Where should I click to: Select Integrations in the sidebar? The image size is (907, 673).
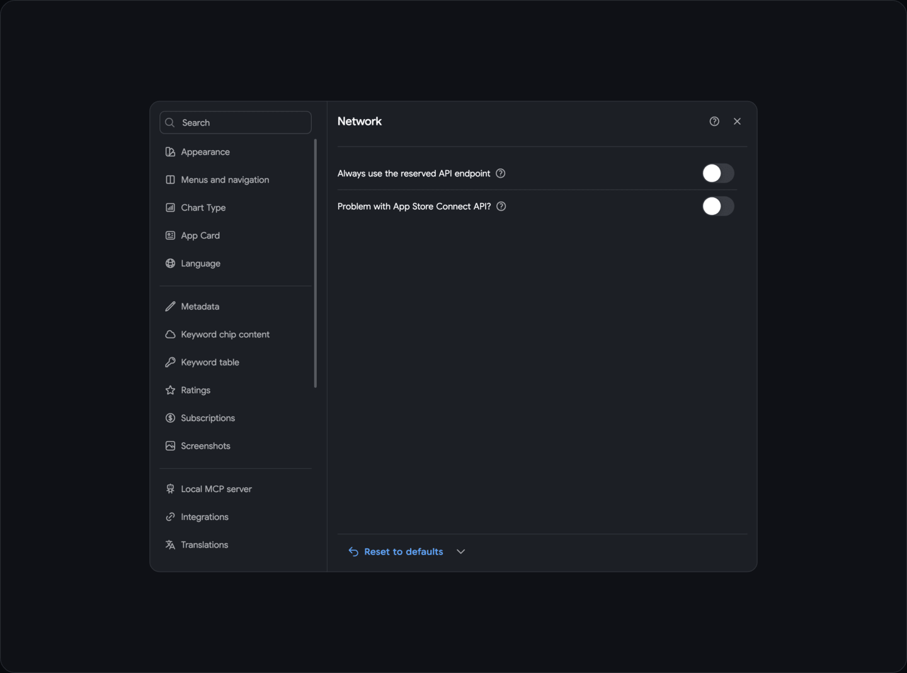[236, 517]
